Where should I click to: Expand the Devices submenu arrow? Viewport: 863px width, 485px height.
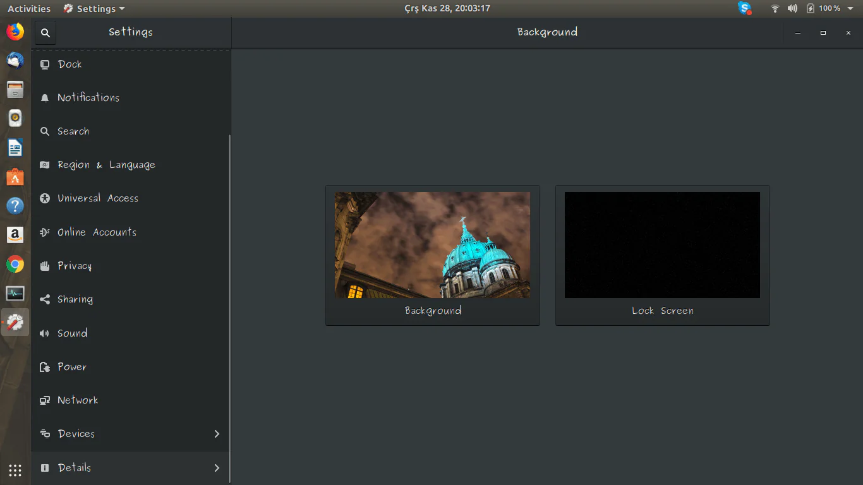217,434
